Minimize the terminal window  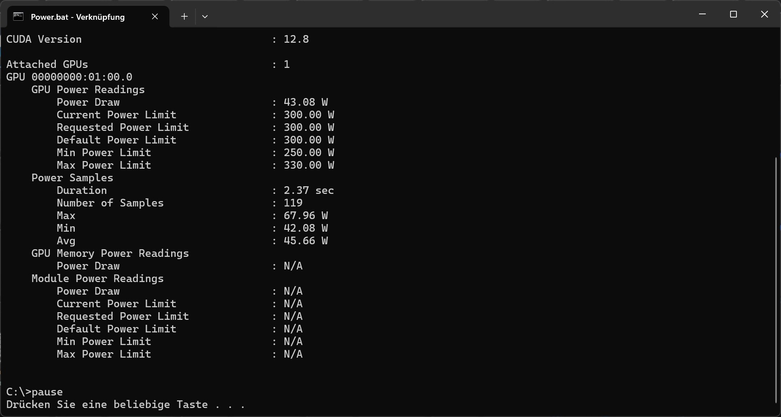point(702,14)
